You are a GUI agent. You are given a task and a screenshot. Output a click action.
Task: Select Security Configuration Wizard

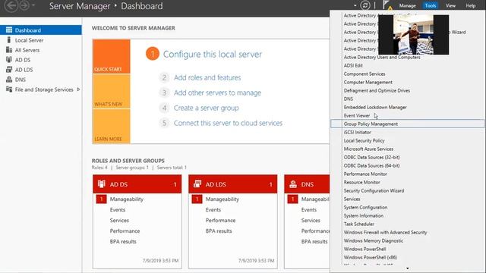[374, 190]
